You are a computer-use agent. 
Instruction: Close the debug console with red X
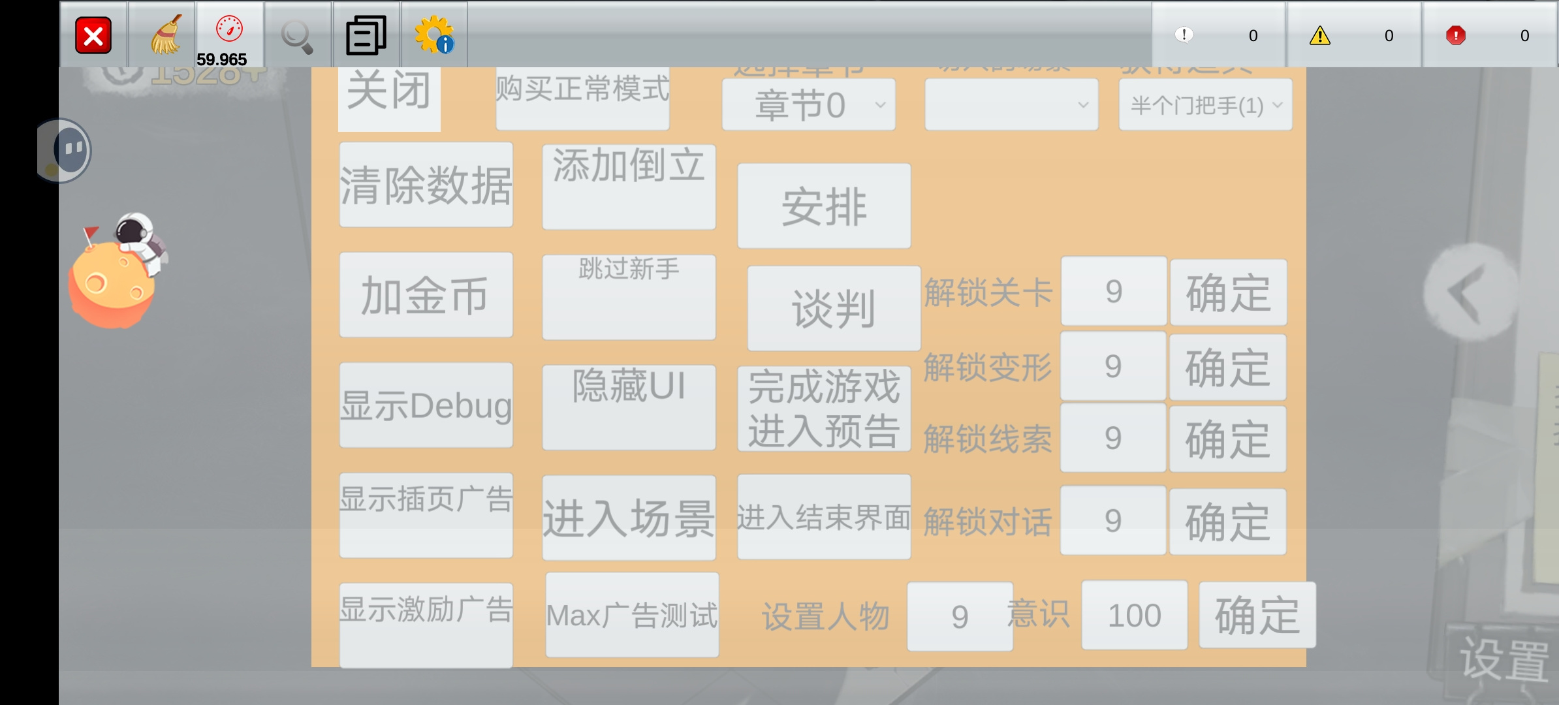tap(93, 35)
